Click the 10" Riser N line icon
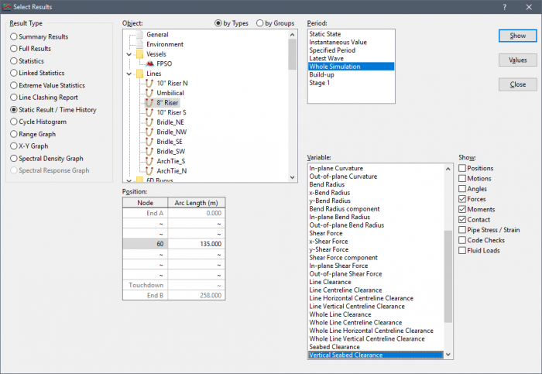Image resolution: width=542 pixels, height=374 pixels. tap(149, 84)
